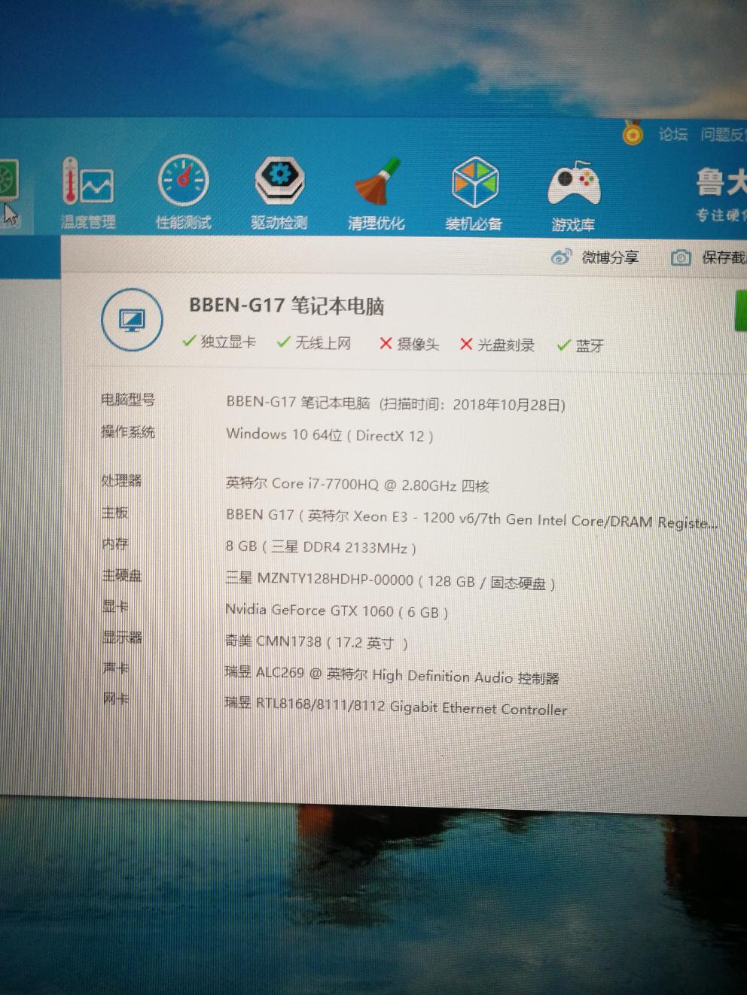This screenshot has height=995, width=747.
Task: Launch the 性能测试 benchmark gauge
Action: pos(183,193)
